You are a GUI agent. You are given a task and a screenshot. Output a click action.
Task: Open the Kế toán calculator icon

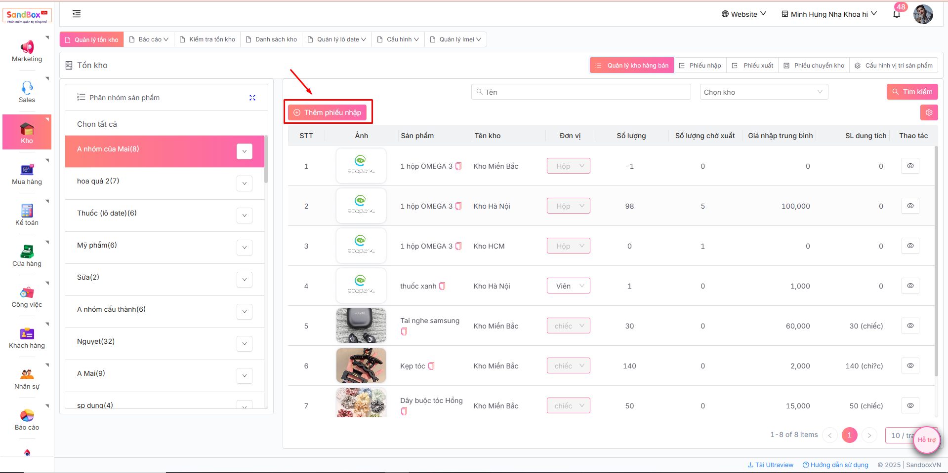[x=27, y=211]
